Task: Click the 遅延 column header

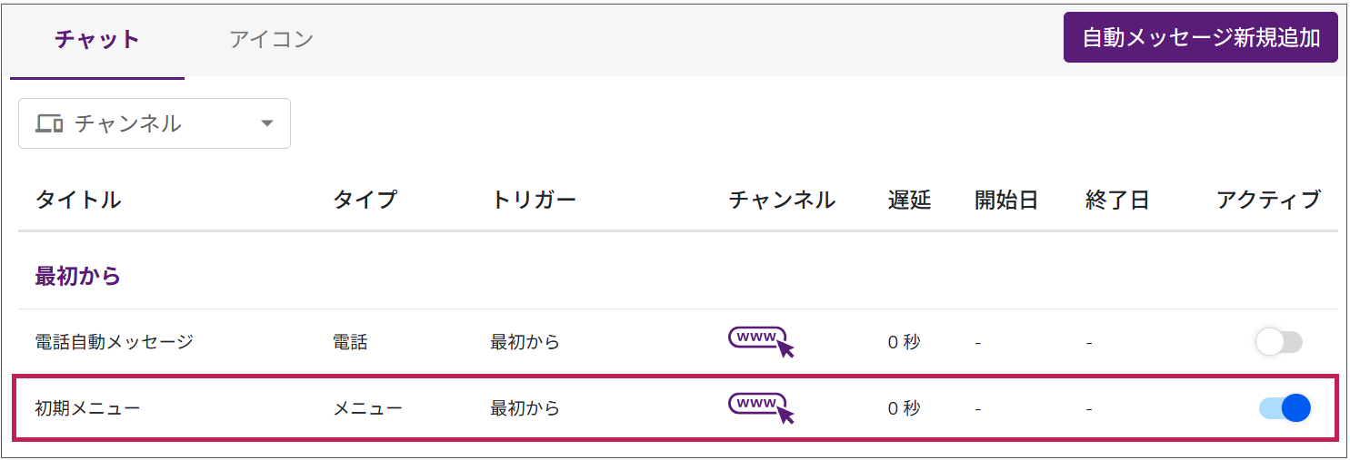Action: tap(909, 200)
